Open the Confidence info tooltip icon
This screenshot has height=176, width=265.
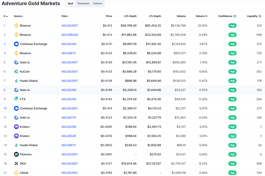pos(235,16)
